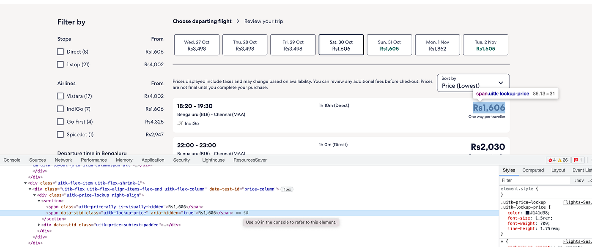Click the chevron between Choose departing and Review

(238, 21)
